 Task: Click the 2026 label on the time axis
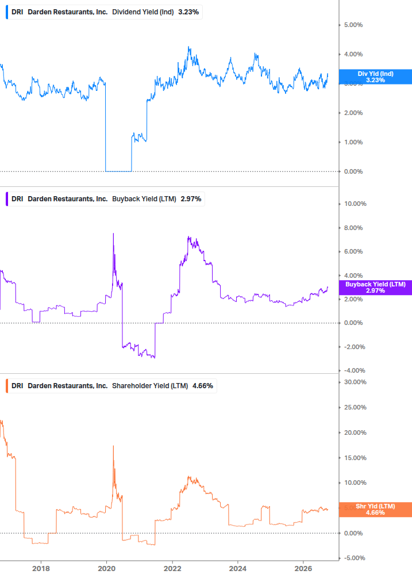(x=303, y=569)
